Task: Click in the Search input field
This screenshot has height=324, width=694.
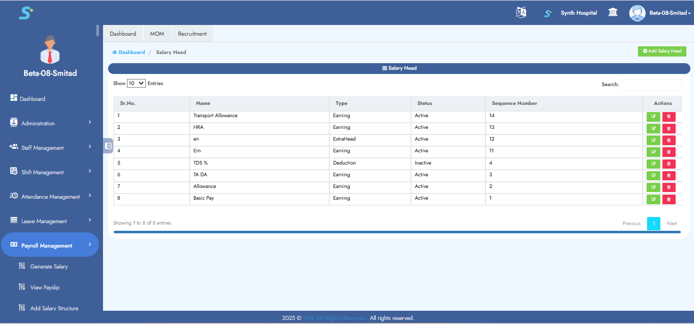Action: (x=651, y=85)
